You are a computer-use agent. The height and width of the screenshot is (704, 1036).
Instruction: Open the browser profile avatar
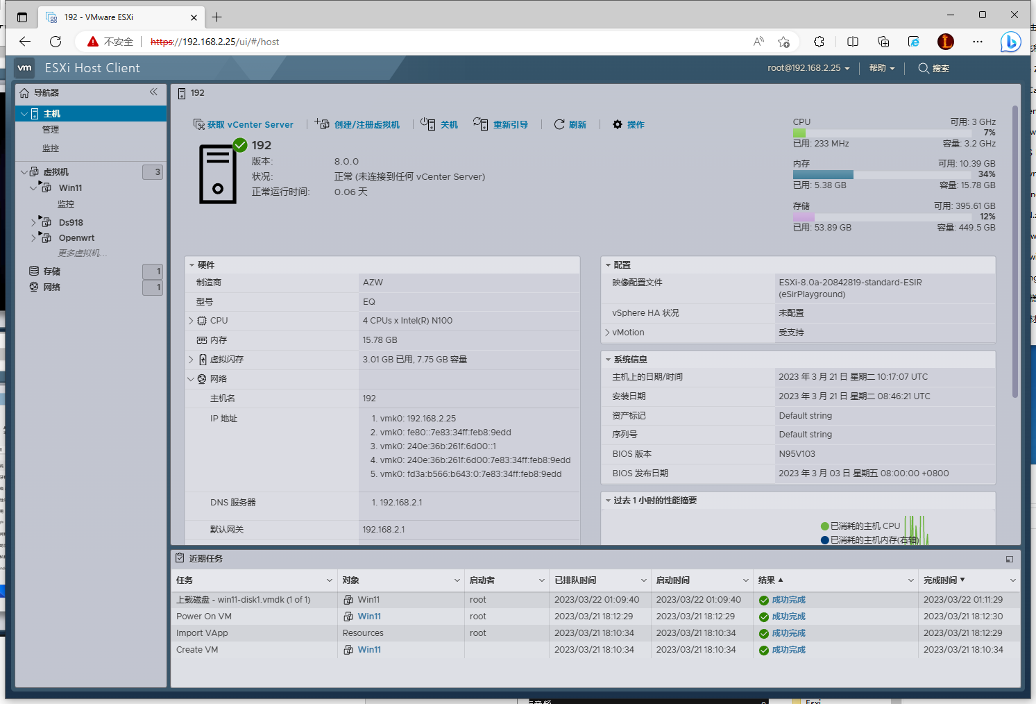945,42
